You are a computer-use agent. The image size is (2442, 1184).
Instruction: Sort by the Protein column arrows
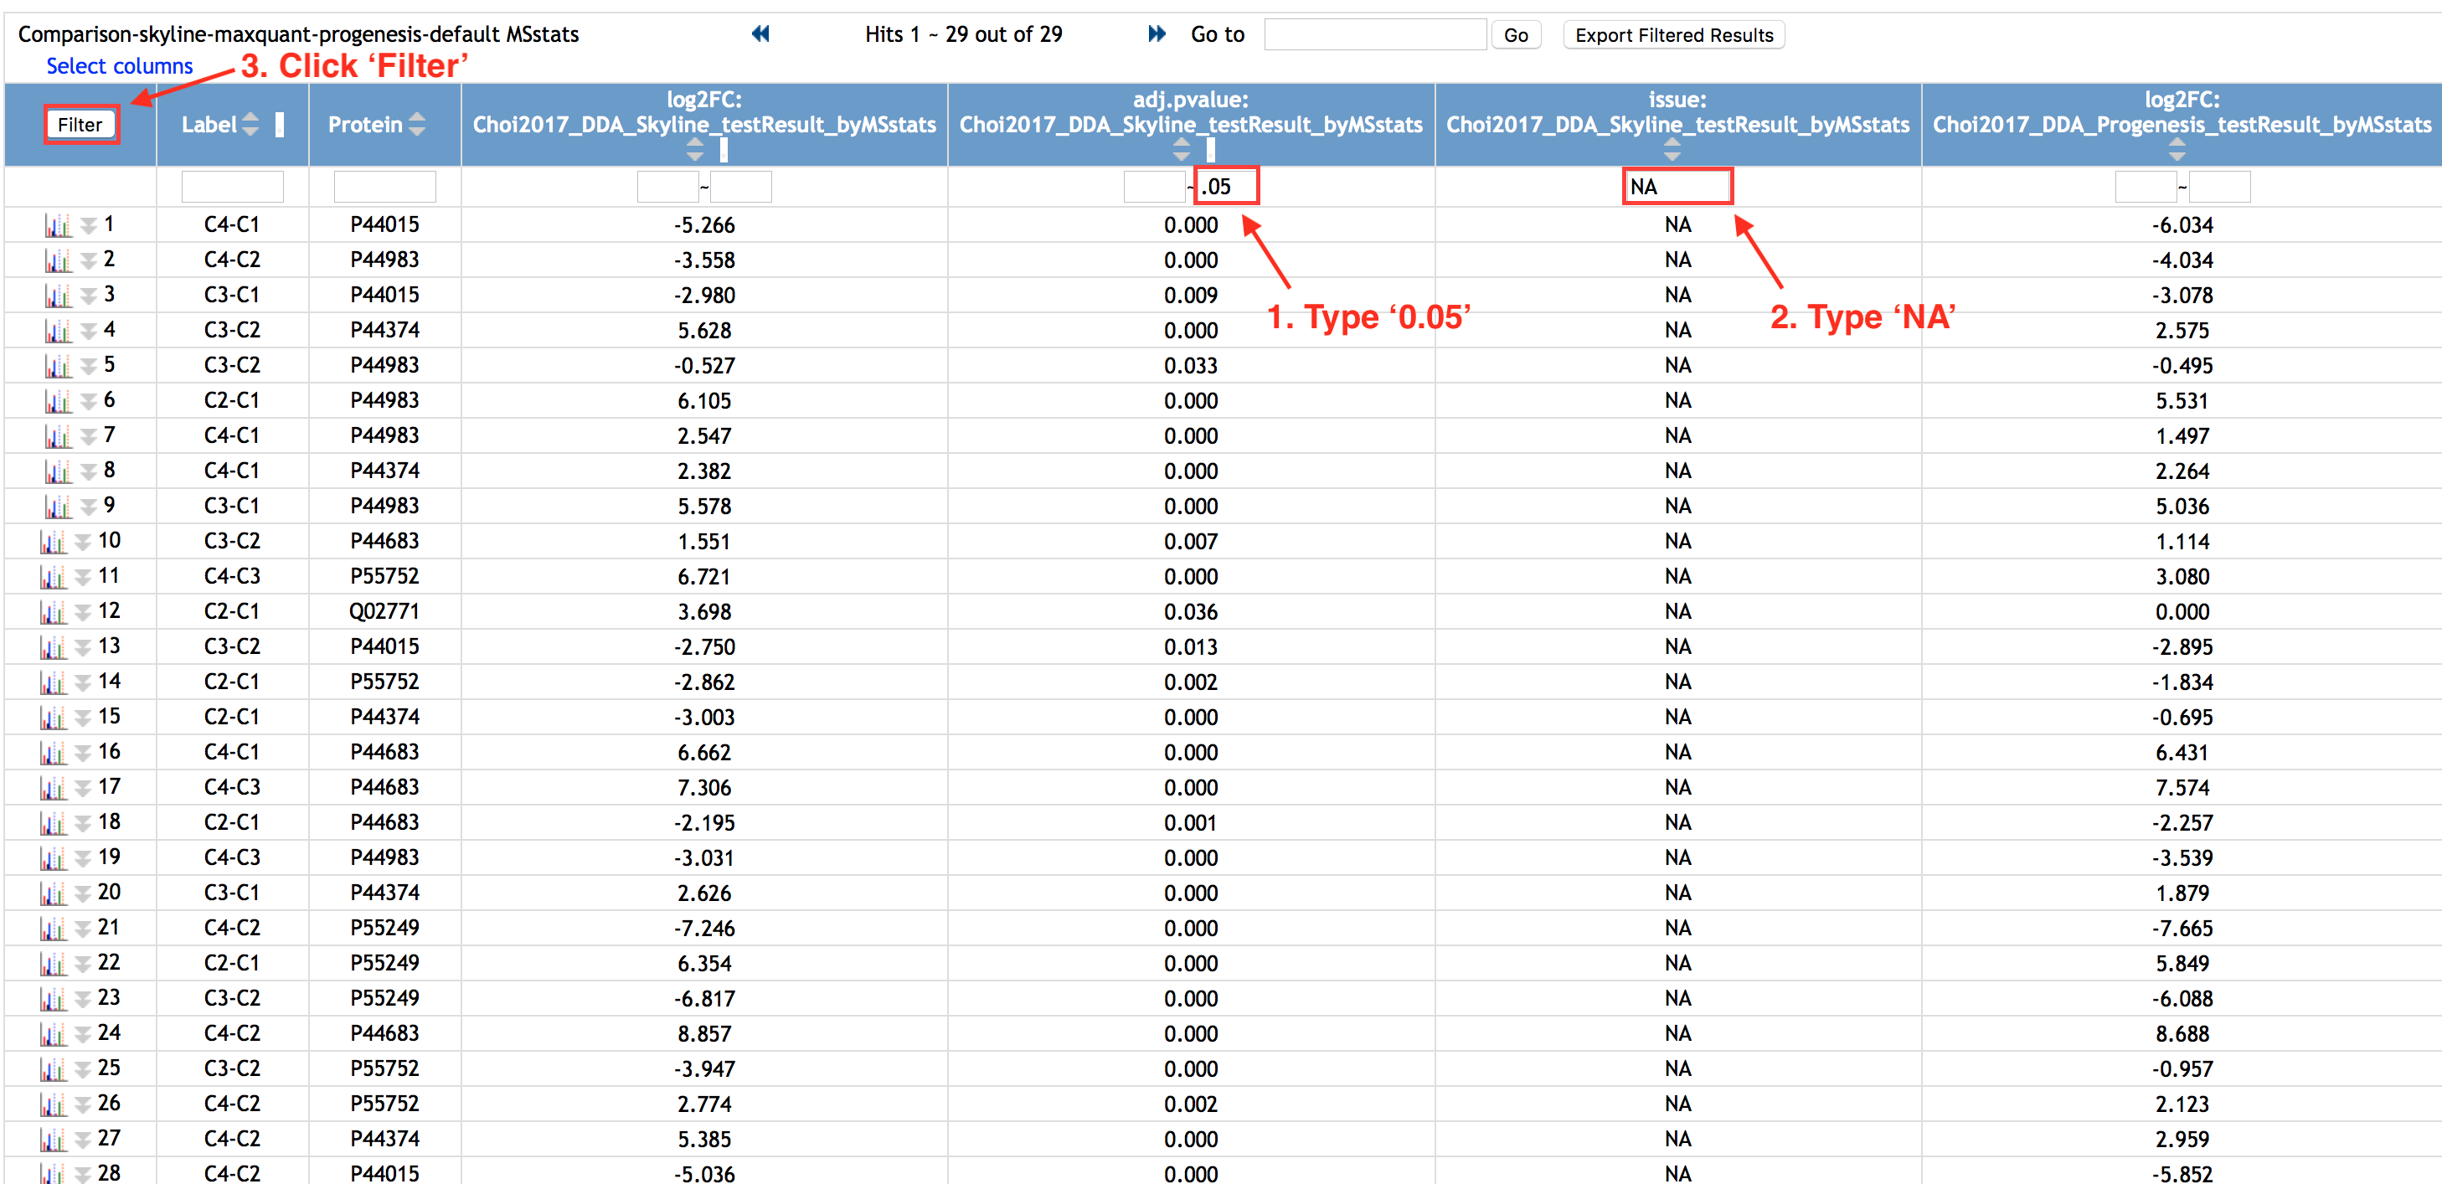[x=417, y=124]
